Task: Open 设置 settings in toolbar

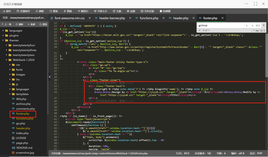Action: [x=131, y=11]
